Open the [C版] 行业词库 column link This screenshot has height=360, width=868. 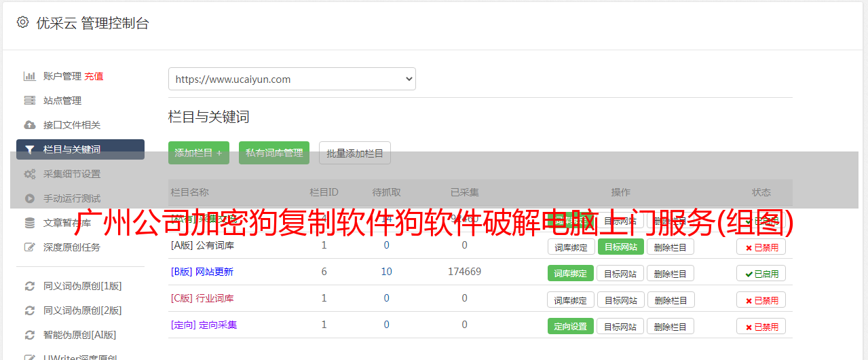[x=202, y=298]
